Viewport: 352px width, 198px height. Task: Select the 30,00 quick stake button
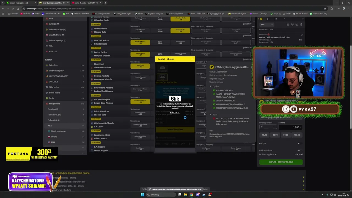pyautogui.click(x=275, y=135)
